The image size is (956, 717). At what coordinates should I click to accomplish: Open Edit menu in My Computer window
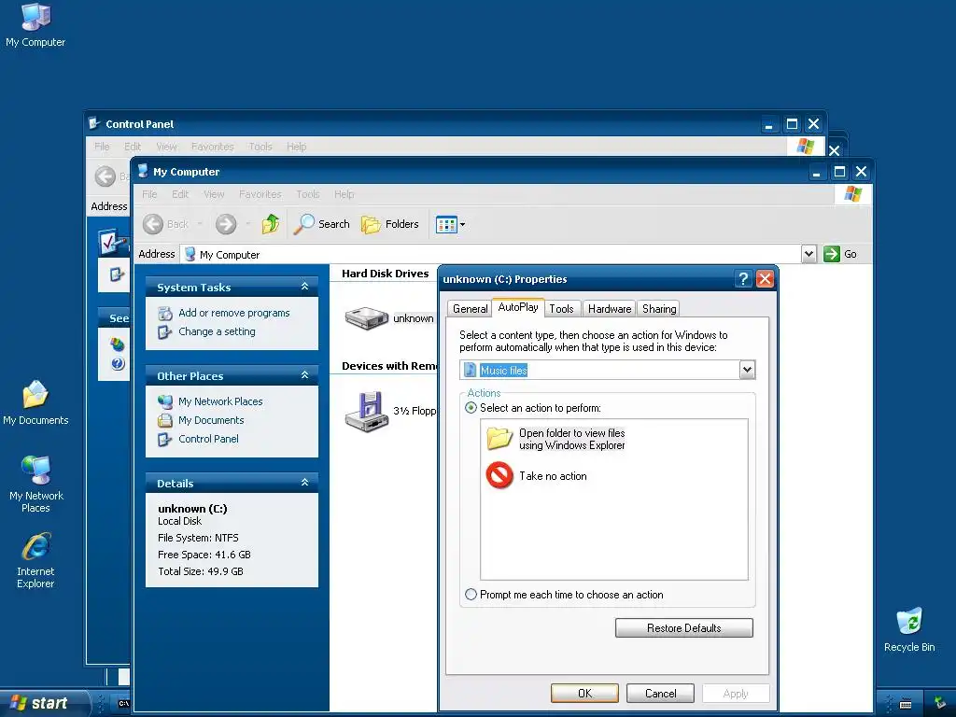coord(180,194)
